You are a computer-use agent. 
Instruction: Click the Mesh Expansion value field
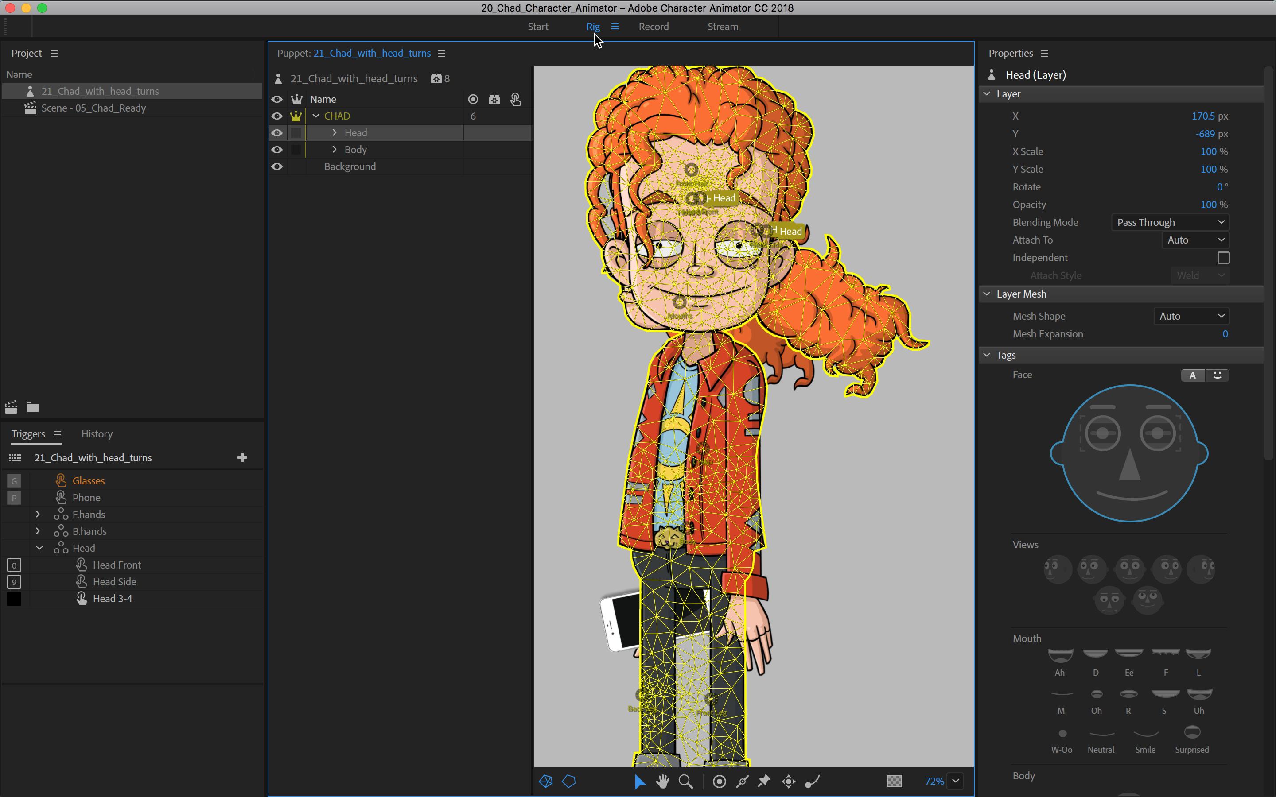(1224, 334)
